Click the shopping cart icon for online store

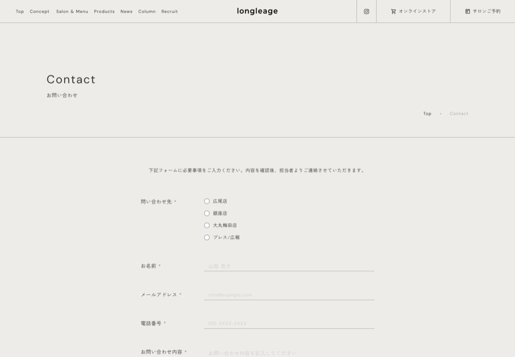tap(393, 11)
